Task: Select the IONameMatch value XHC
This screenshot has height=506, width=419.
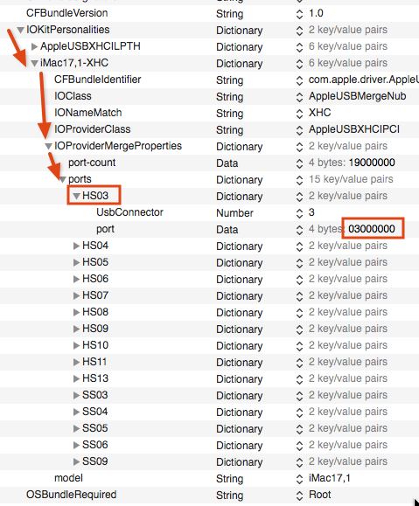Action: click(x=320, y=113)
